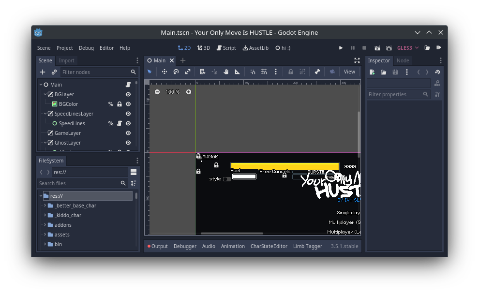
Task: Switch to the Import tab
Action: click(67, 60)
